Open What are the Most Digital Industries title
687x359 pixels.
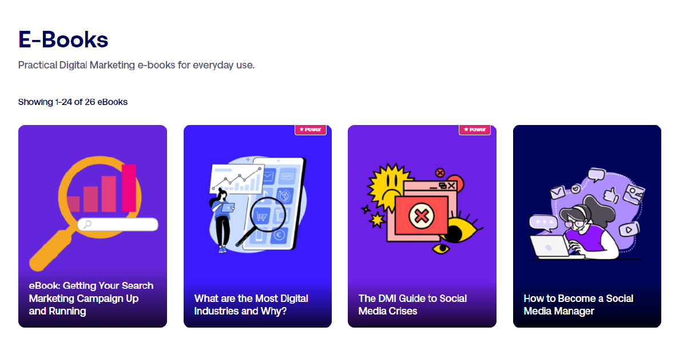tap(251, 305)
